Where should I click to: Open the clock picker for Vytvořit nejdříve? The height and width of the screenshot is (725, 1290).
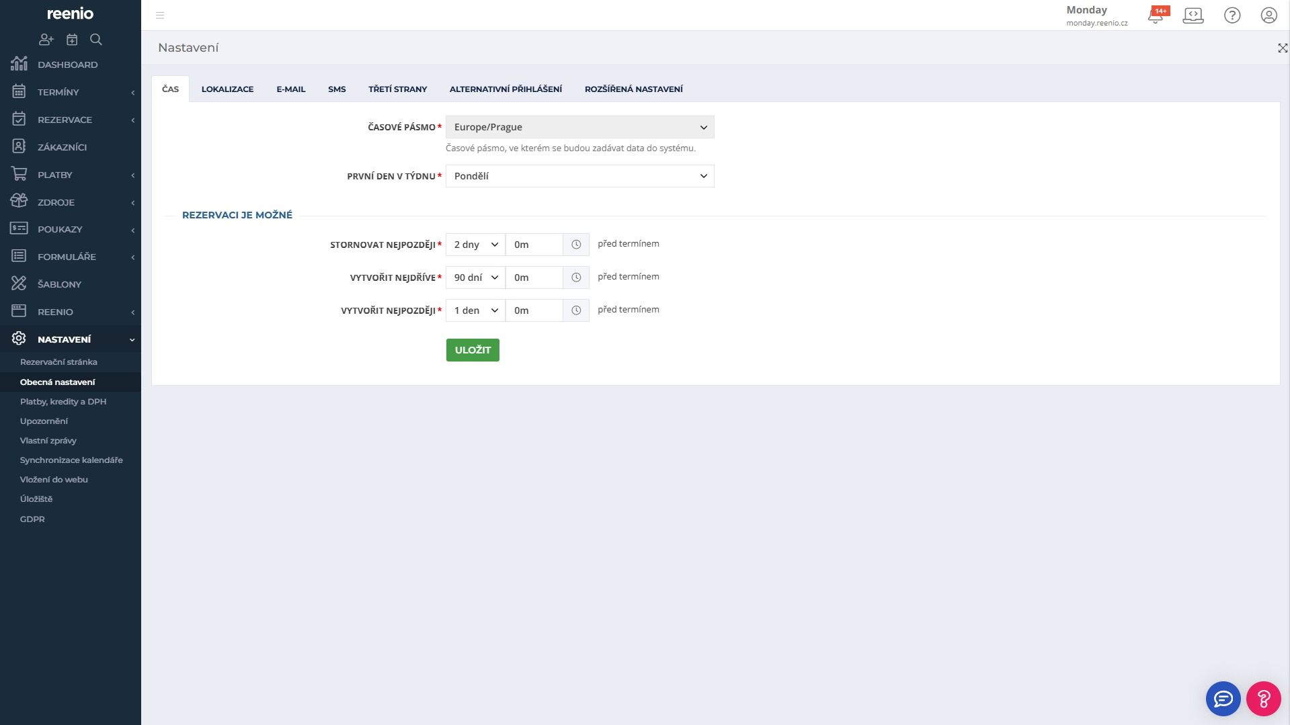pyautogui.click(x=576, y=278)
